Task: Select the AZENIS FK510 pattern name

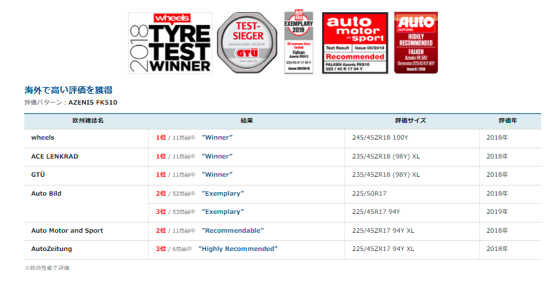Action: click(x=93, y=103)
